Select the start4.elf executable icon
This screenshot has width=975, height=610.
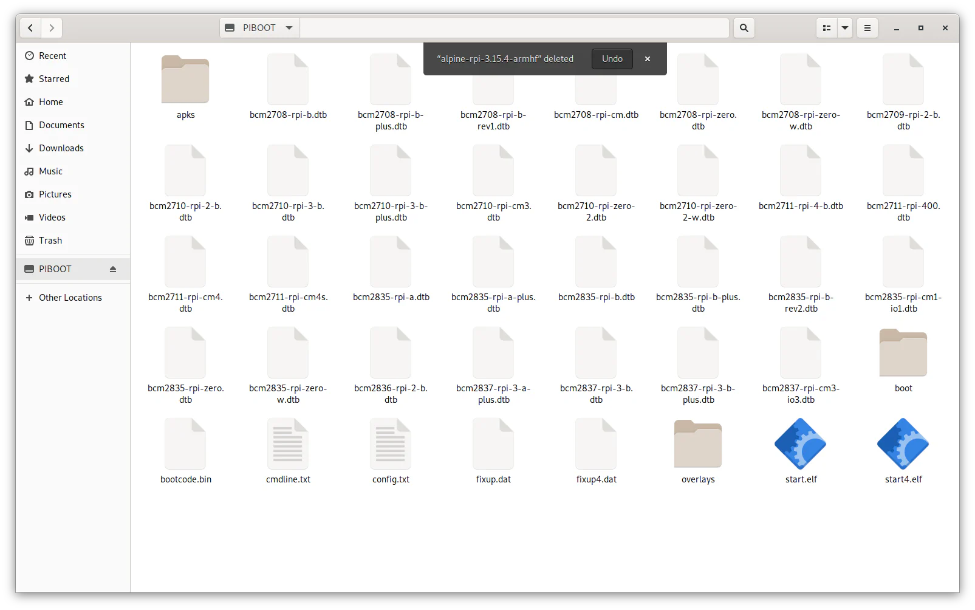pyautogui.click(x=903, y=444)
